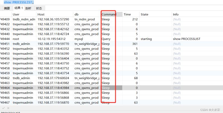The height and width of the screenshot is (113, 223).
Task: Select db cell tn_mdm_prod
Action: click(85, 19)
